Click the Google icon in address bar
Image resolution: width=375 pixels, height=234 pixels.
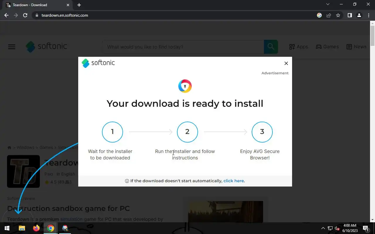[319, 15]
